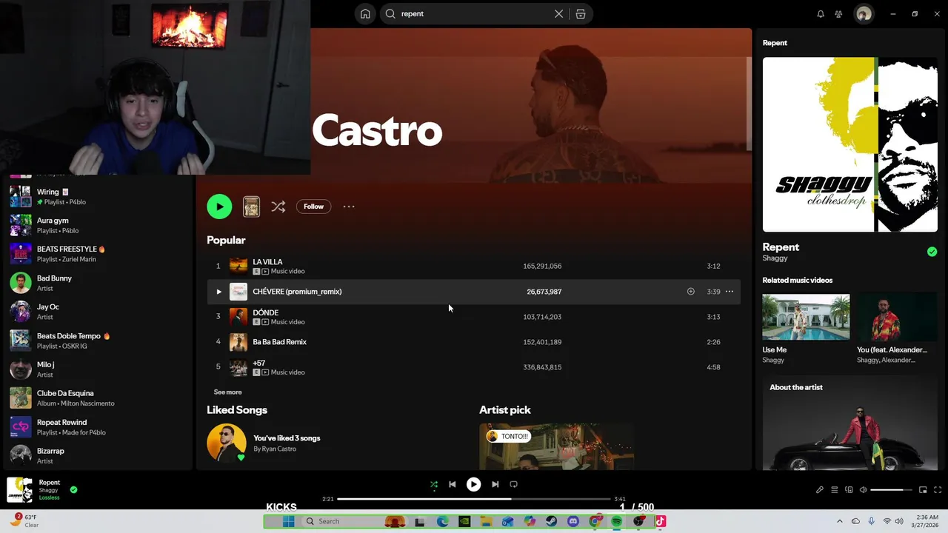This screenshot has width=948, height=533.
Task: Skip to the previous track
Action: tap(453, 484)
